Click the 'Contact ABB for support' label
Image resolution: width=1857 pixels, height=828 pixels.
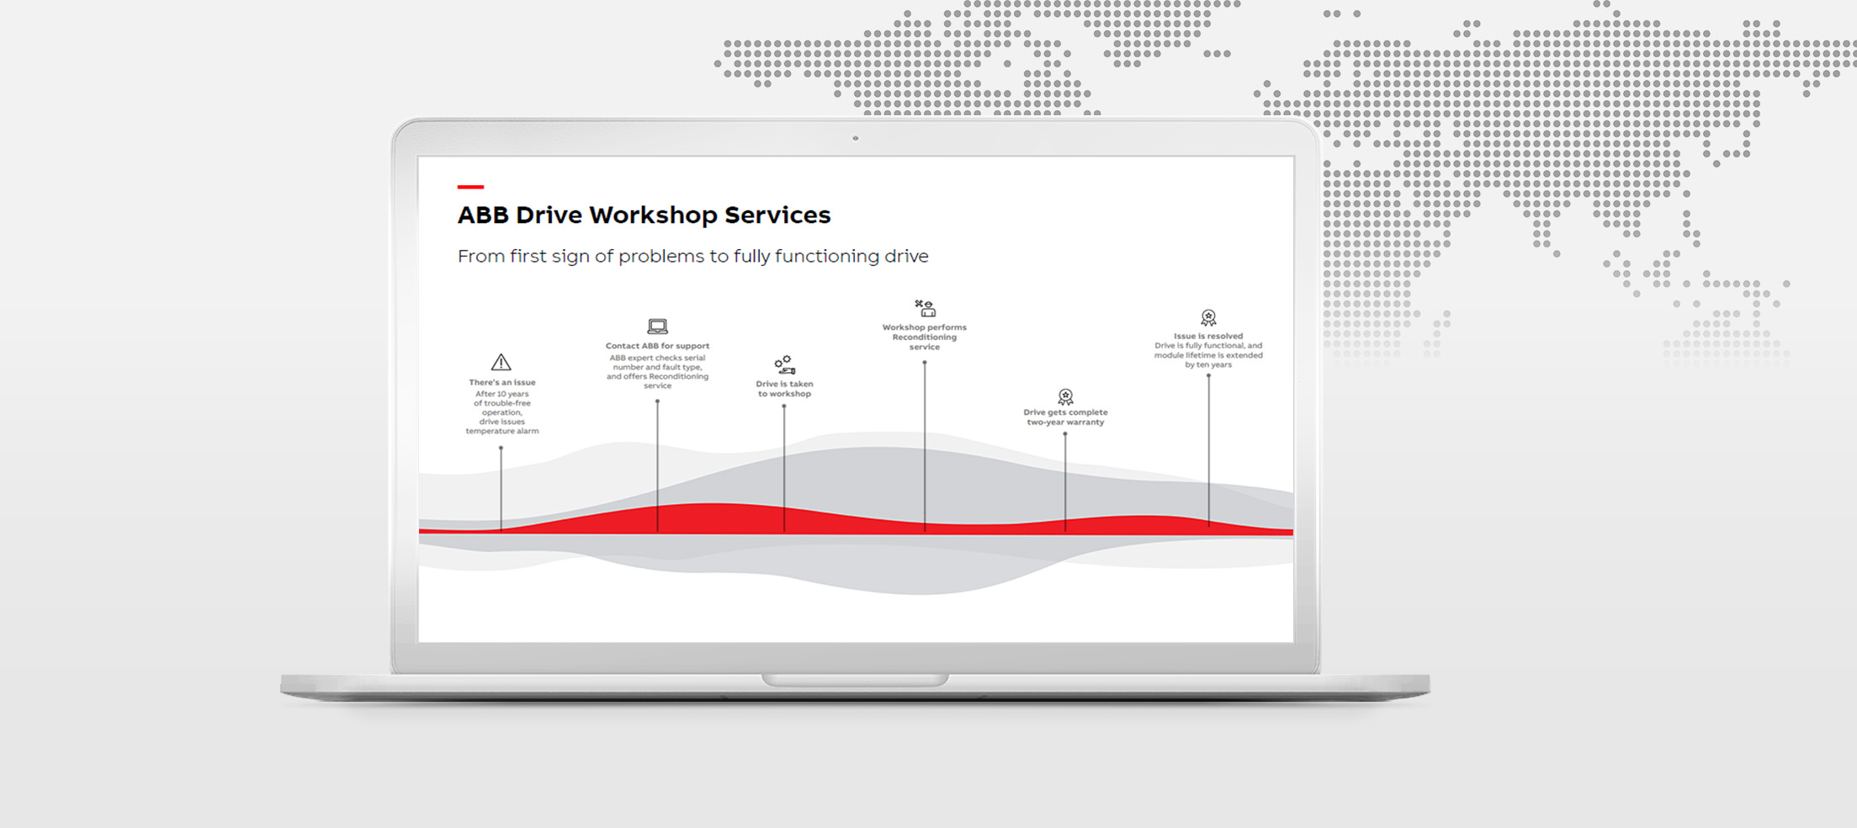pos(658,346)
